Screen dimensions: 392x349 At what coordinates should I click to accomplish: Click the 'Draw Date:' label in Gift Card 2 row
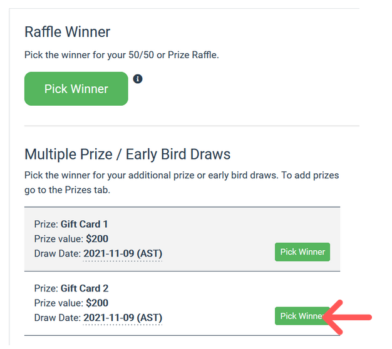pyautogui.click(x=58, y=318)
